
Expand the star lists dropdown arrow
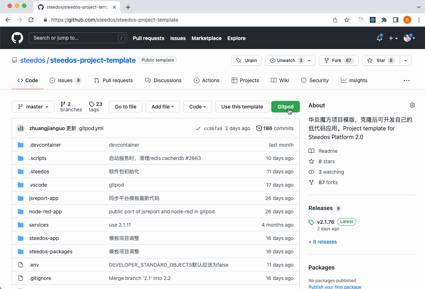pyautogui.click(x=406, y=60)
